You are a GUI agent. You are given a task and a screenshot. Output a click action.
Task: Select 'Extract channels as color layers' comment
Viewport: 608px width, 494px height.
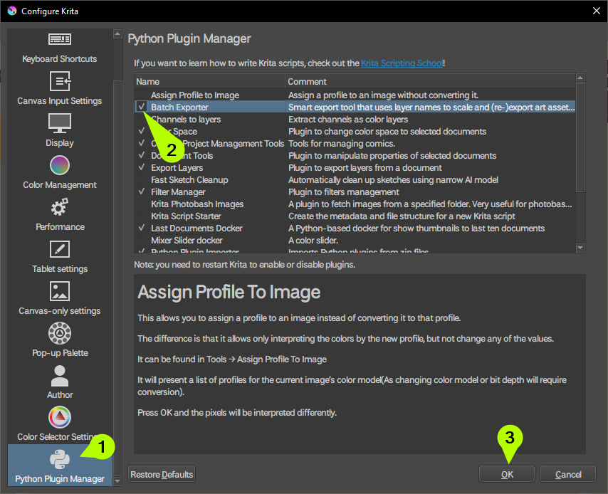[x=348, y=119]
